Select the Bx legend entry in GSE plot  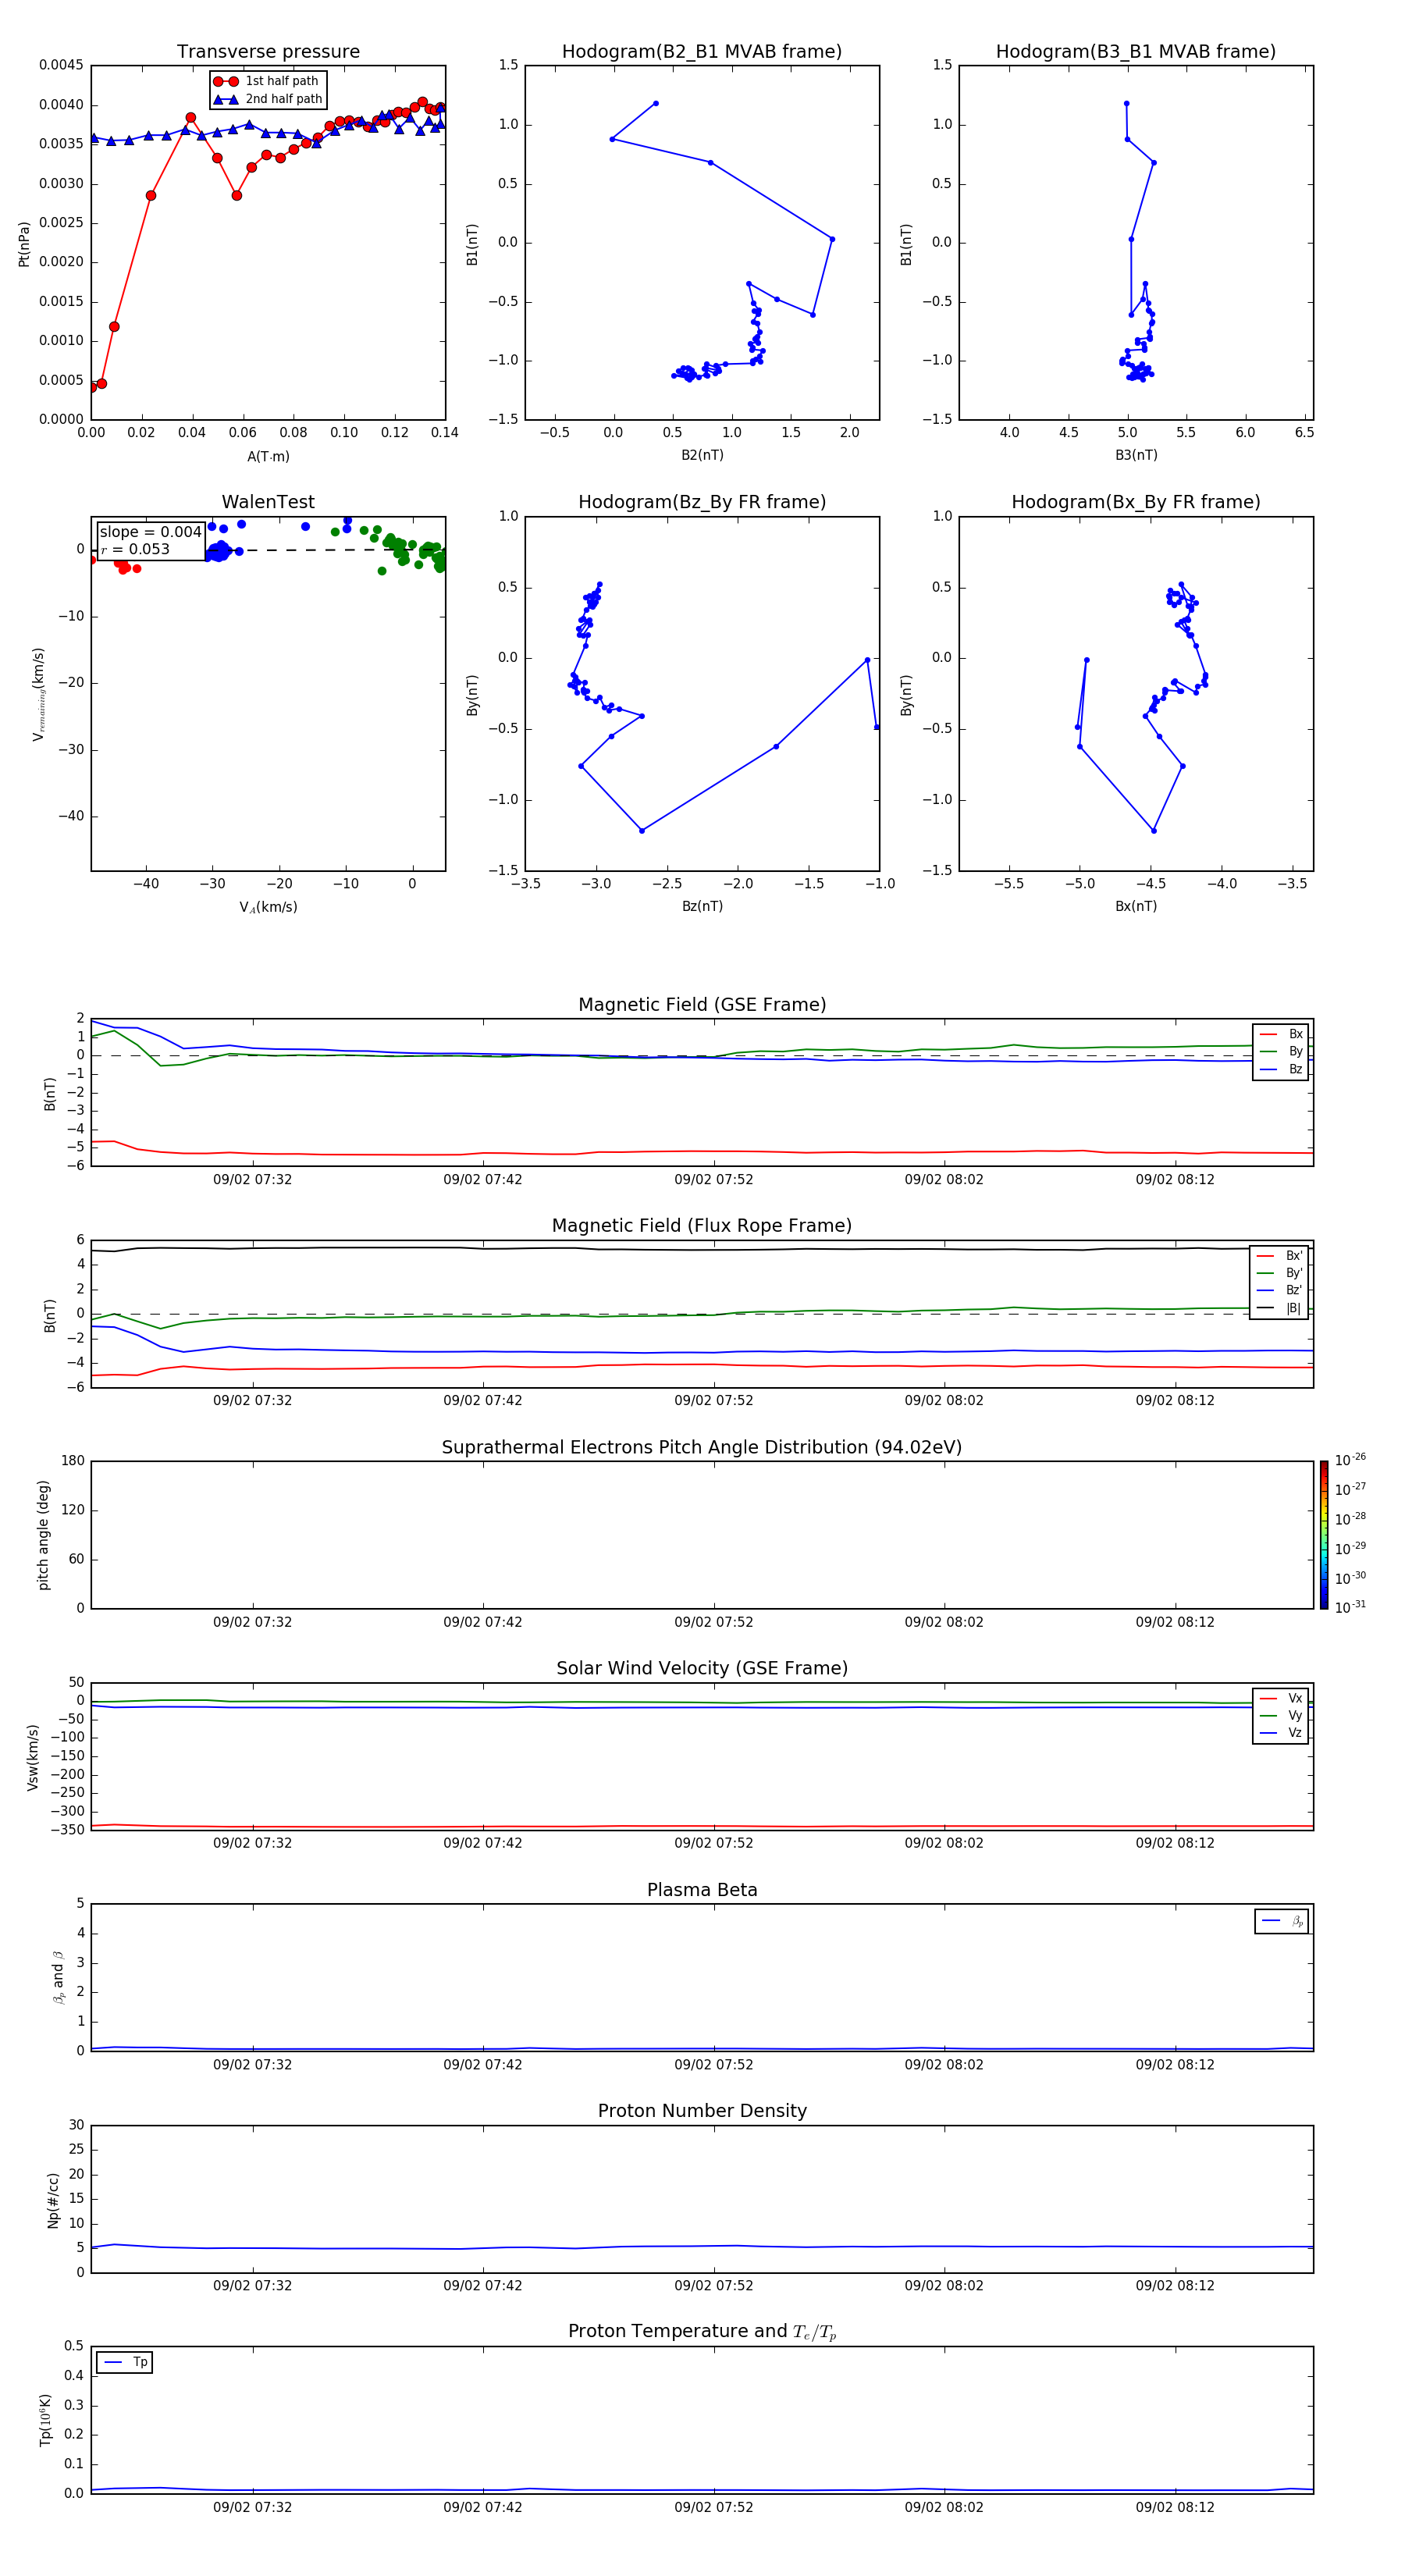click(1281, 1034)
